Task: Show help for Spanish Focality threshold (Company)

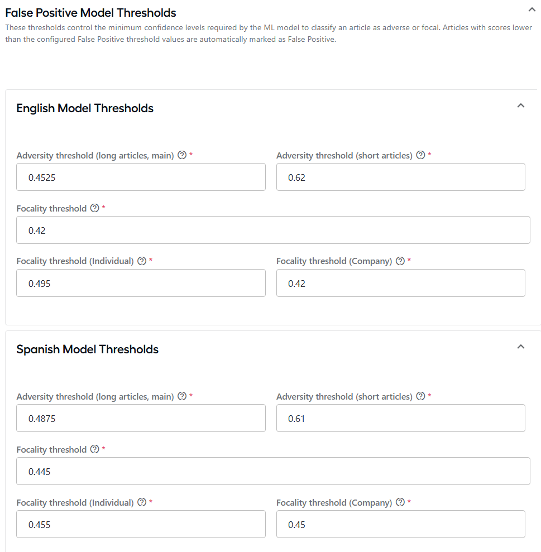Action: [400, 502]
